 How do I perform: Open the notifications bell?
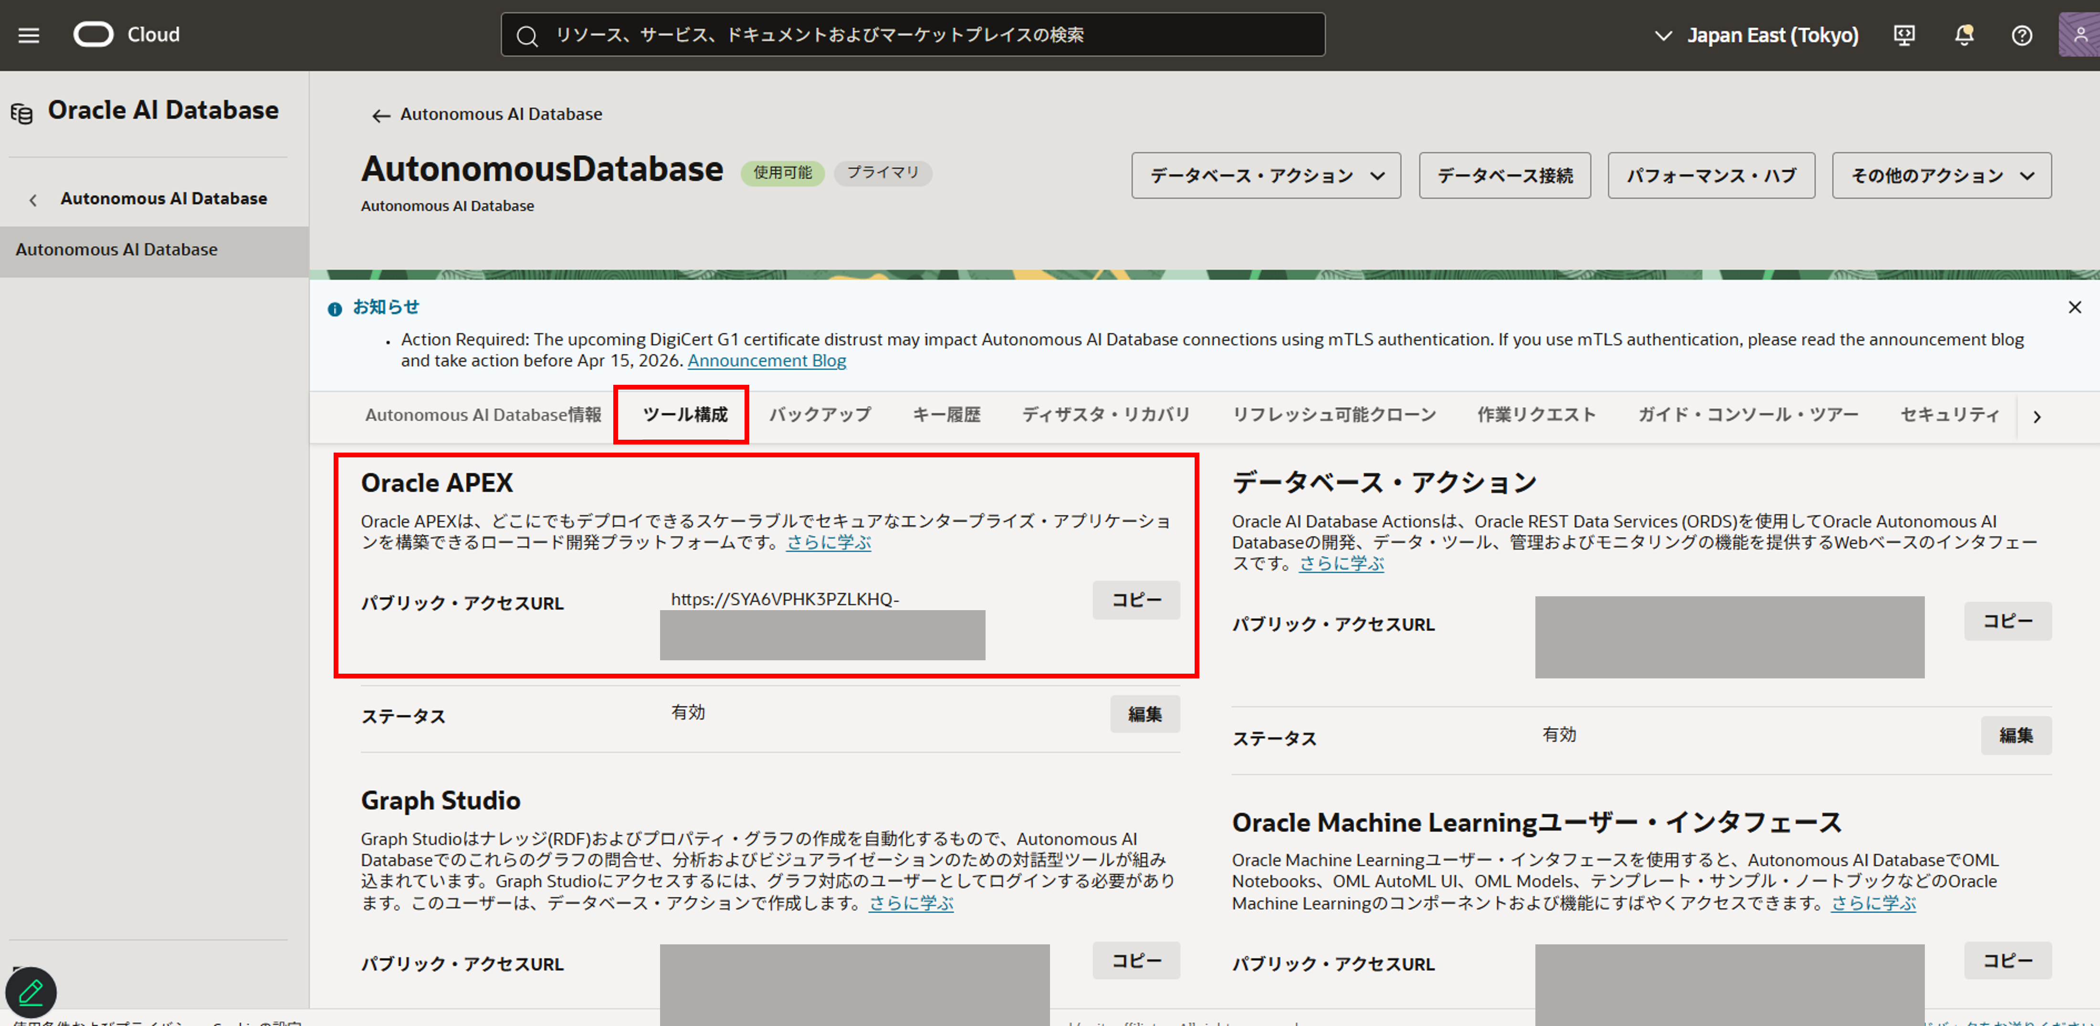(1964, 35)
